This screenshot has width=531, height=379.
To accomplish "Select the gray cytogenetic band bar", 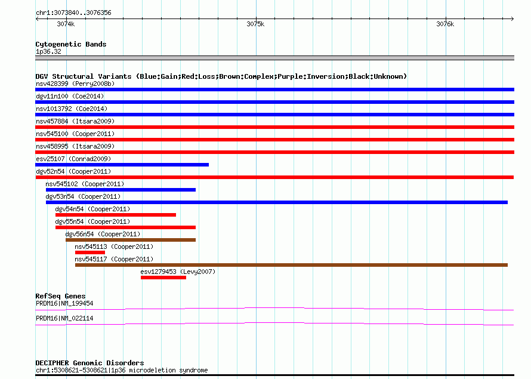I will coord(274,58).
